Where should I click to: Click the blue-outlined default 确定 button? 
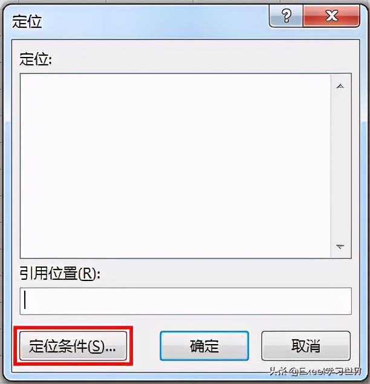coord(204,346)
